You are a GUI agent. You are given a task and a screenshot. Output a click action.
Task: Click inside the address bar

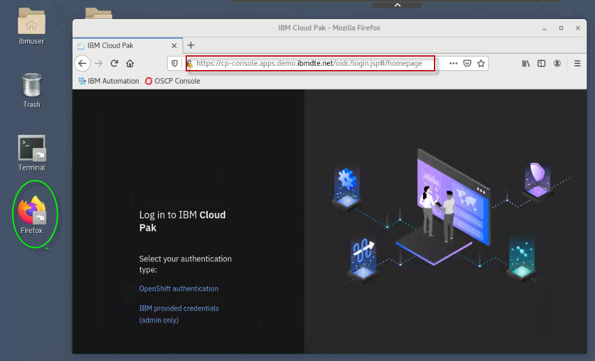click(x=307, y=63)
